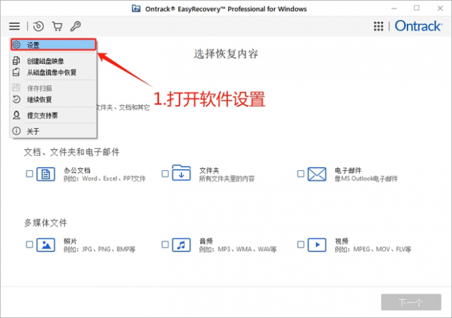Select 设置 menu entry
Viewport: 452px width, 318px height.
click(53, 45)
